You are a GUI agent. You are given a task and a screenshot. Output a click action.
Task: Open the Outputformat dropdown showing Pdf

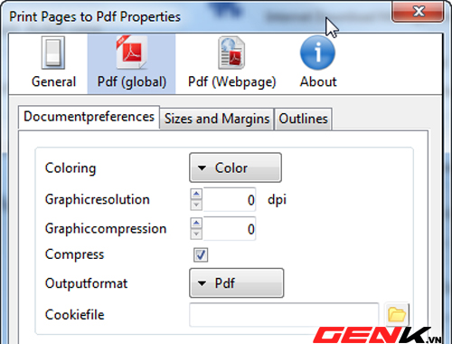click(237, 283)
